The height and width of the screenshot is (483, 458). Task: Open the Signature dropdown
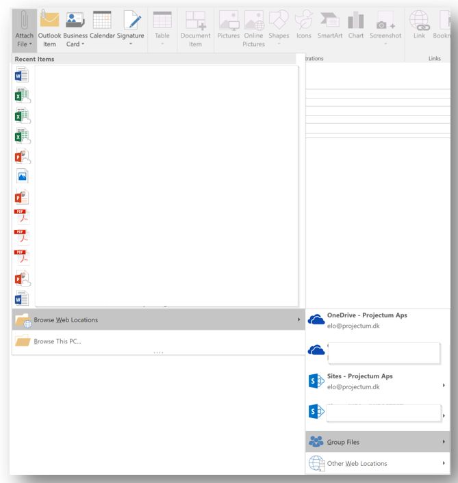130,29
